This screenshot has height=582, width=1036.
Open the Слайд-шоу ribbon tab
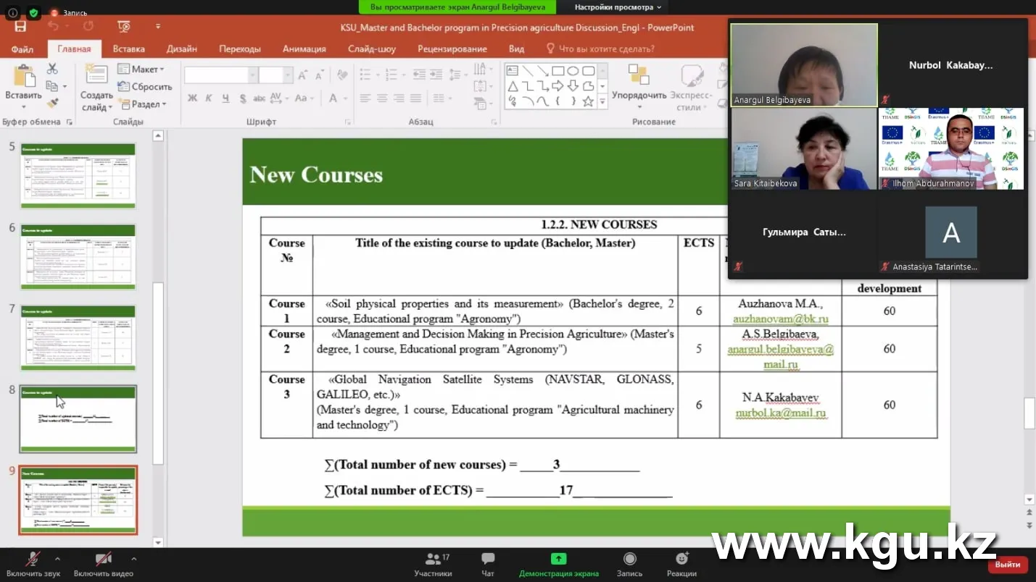[371, 48]
